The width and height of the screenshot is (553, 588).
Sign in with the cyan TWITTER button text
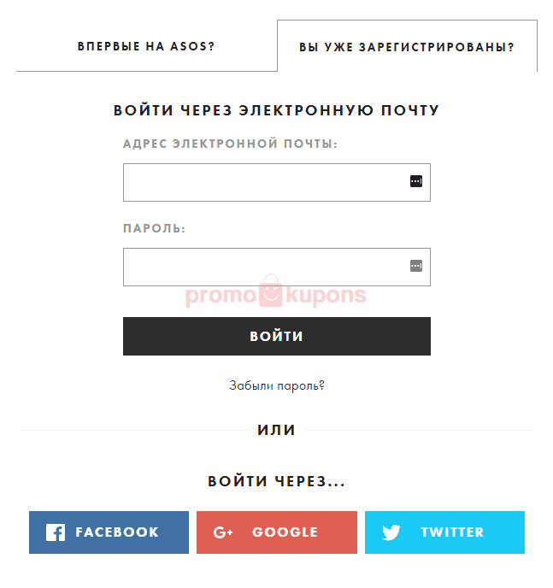point(452,532)
